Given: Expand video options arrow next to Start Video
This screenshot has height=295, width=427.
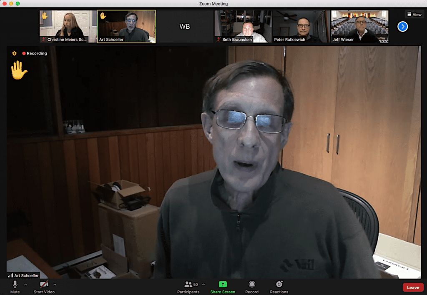Looking at the screenshot, I should [55, 285].
